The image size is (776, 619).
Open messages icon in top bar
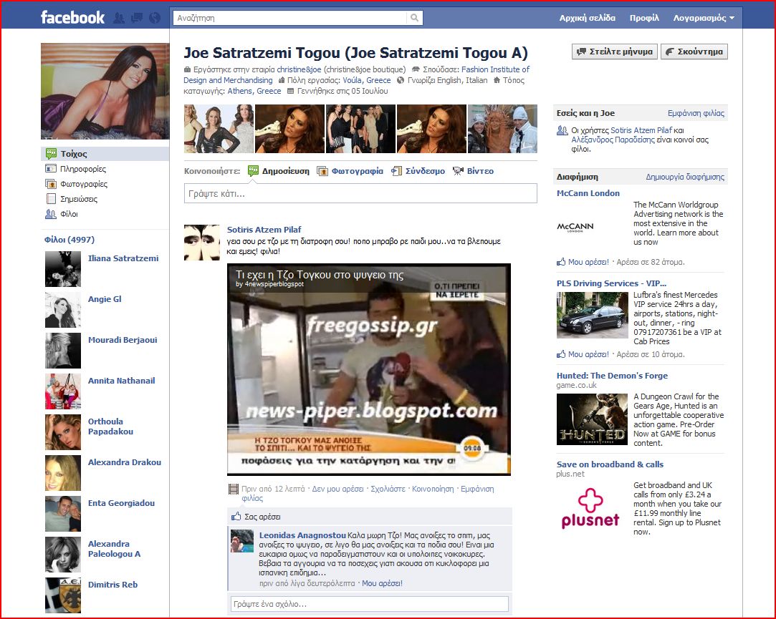coord(137,19)
